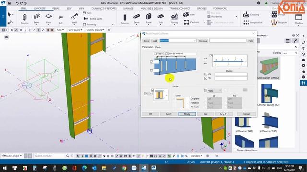Open File Explorer from taskbar
Image resolution: width=307 pixels, height=172 pixels.
click(104, 168)
